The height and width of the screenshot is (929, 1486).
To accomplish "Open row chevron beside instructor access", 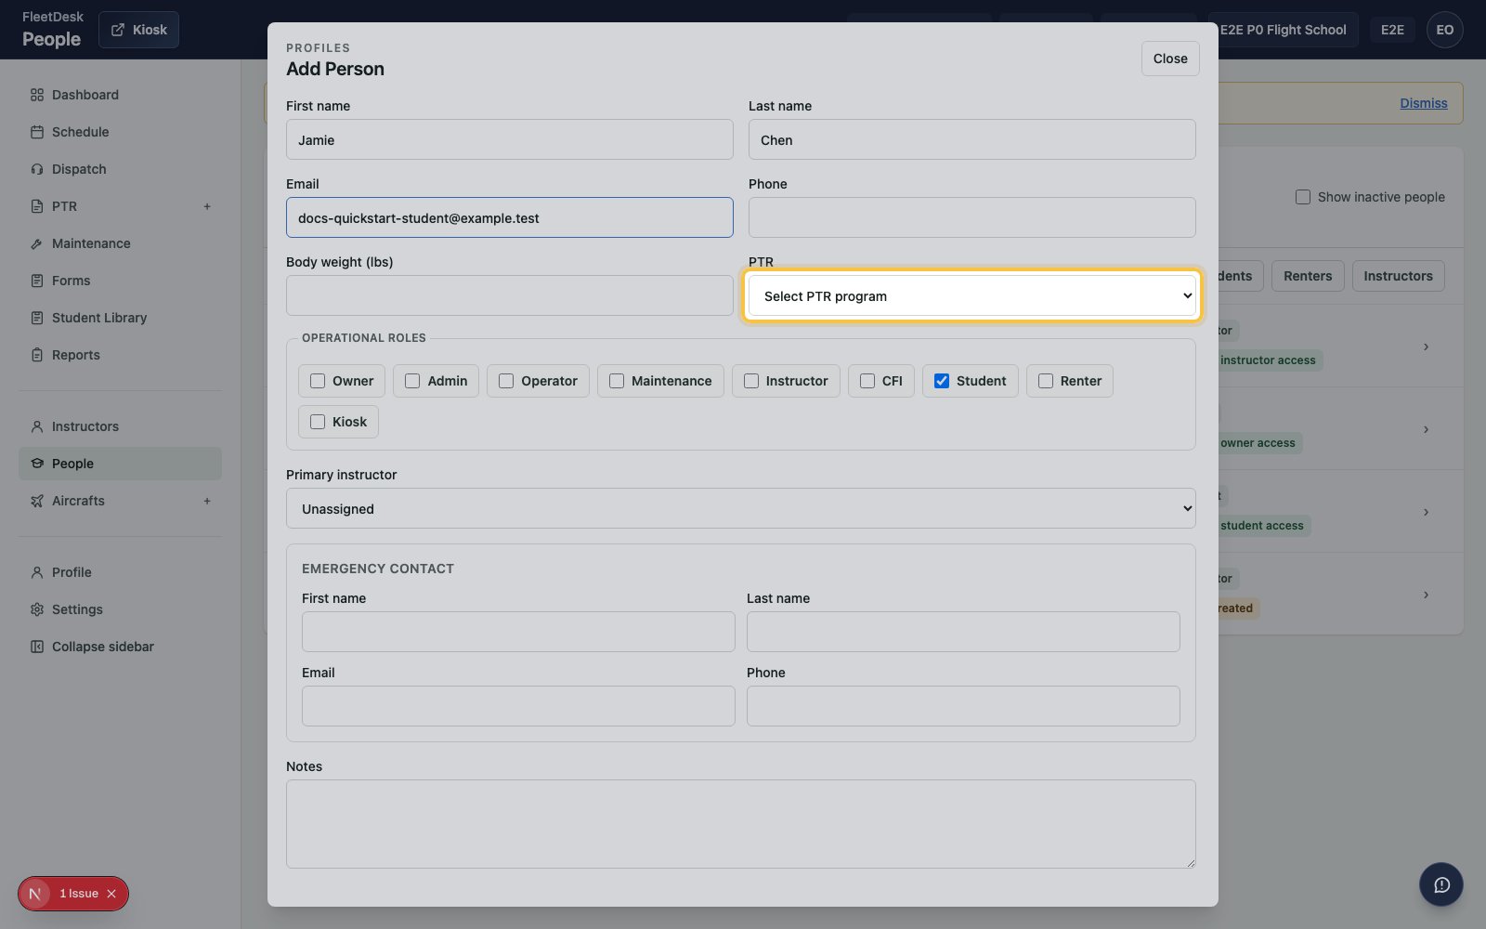I will coord(1426,347).
